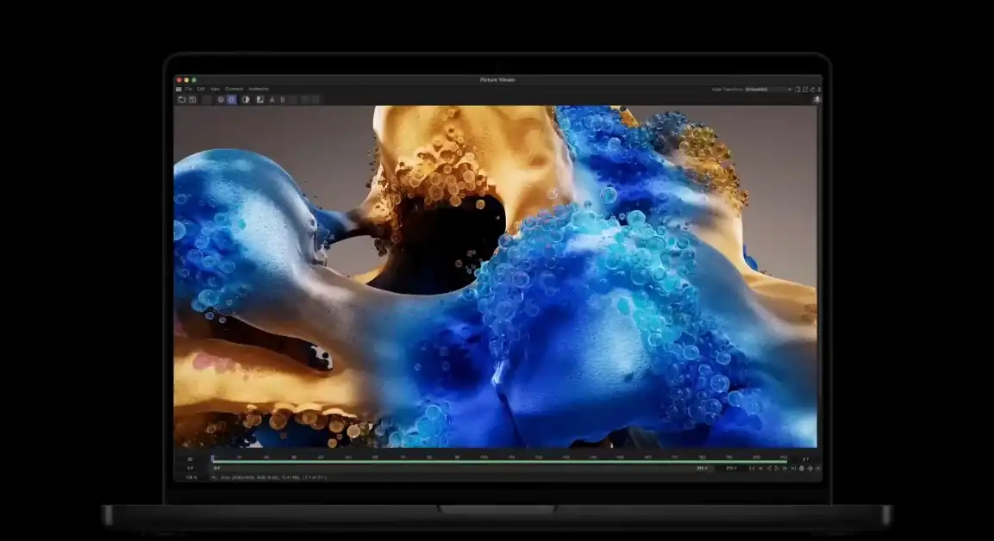Toggle compare image A in the toolbar
The width and height of the screenshot is (994, 541).
coord(272,98)
